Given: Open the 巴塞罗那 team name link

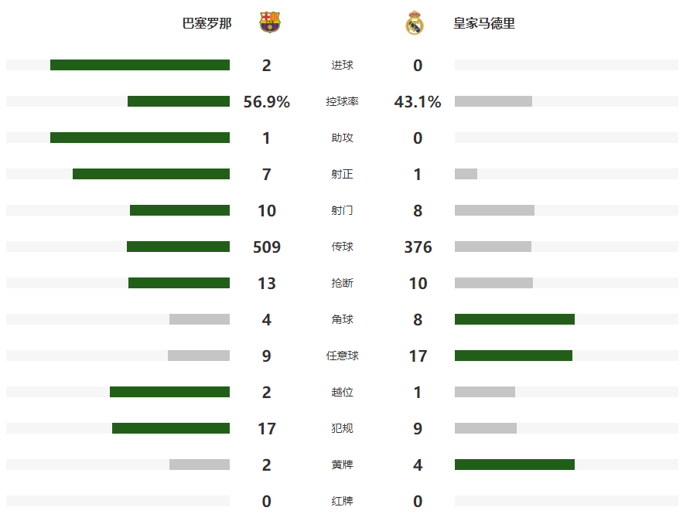Looking at the screenshot, I should point(207,23).
